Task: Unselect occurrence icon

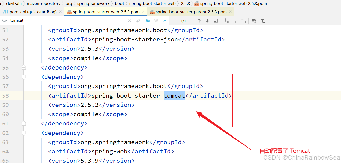Action: (235, 21)
